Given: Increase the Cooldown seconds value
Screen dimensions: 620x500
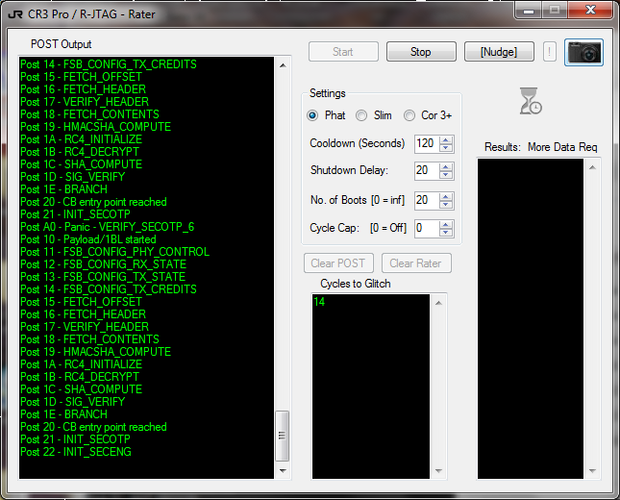Looking at the screenshot, I should [446, 140].
